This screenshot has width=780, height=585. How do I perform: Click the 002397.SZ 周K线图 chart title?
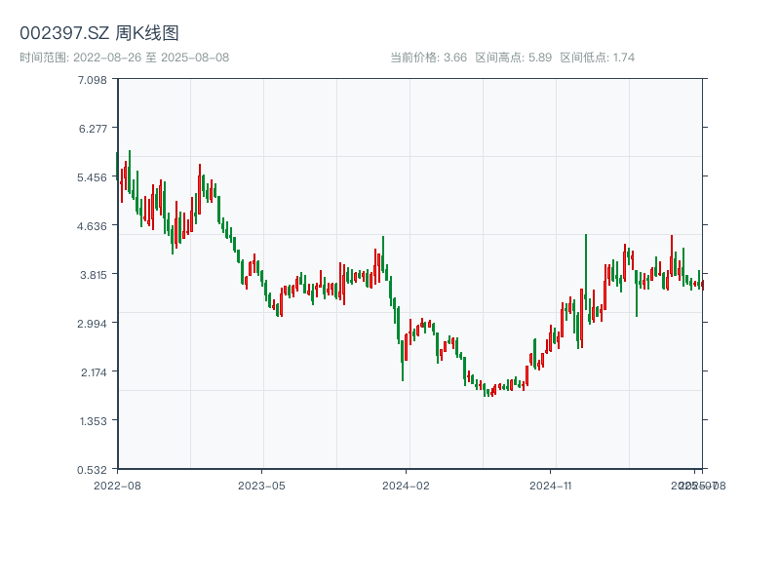(99, 34)
